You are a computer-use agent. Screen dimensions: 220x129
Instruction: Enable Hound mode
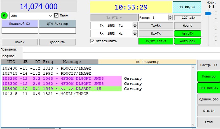(187, 25)
